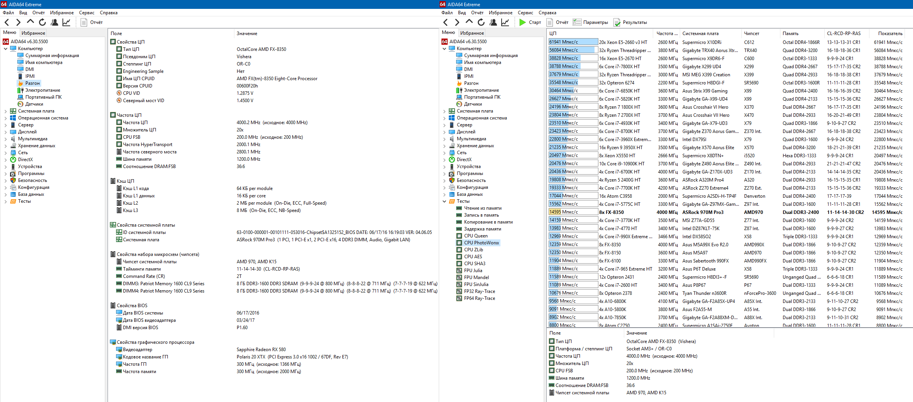This screenshot has width=913, height=402.
Task: Open the user icon in left toolbar
Action: coord(54,22)
